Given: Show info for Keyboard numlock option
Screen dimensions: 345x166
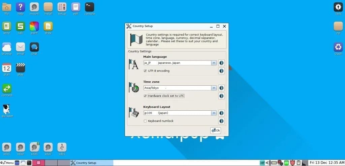Looking at the screenshot, I should (222, 121).
